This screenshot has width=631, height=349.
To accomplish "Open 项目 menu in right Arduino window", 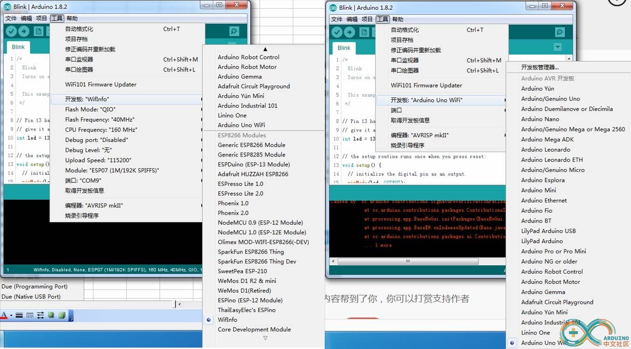I will (367, 19).
